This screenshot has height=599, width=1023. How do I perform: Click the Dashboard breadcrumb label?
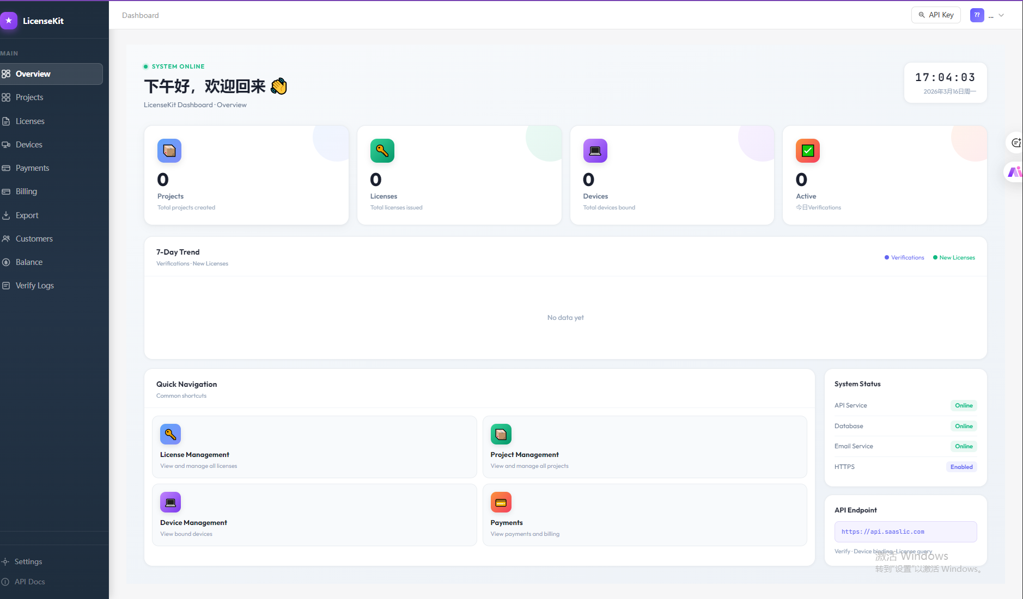point(140,15)
